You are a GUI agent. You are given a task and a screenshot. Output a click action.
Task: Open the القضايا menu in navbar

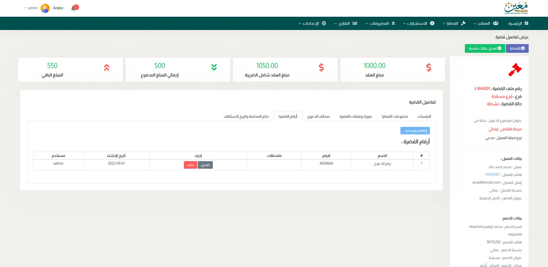tap(454, 23)
